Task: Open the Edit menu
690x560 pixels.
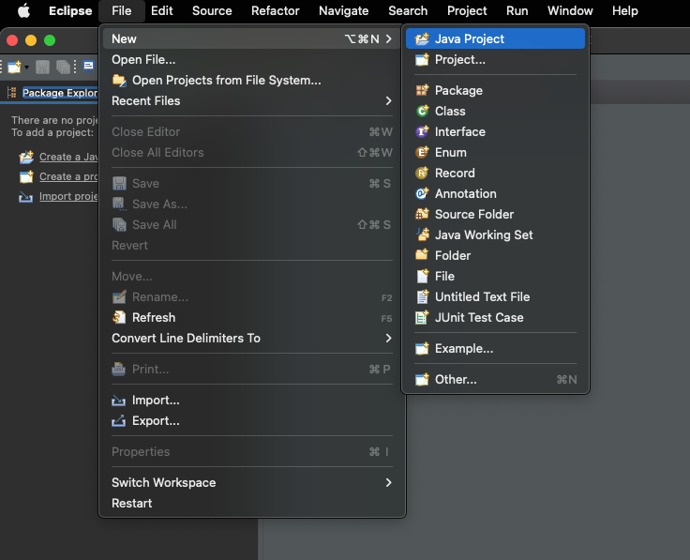Action: (x=162, y=10)
